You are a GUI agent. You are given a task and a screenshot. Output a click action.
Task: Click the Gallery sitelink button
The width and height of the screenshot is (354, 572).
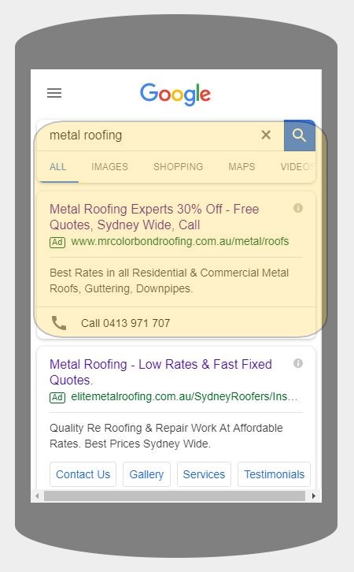point(146,474)
